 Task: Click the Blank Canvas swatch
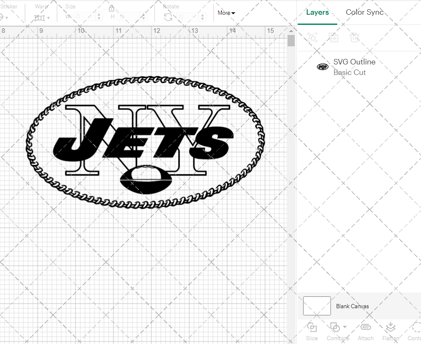(317, 306)
